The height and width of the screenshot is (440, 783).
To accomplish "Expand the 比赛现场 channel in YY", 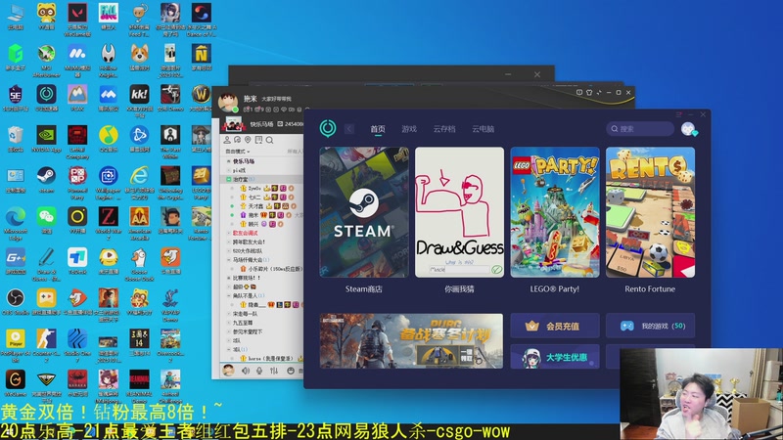I will 229,278.
